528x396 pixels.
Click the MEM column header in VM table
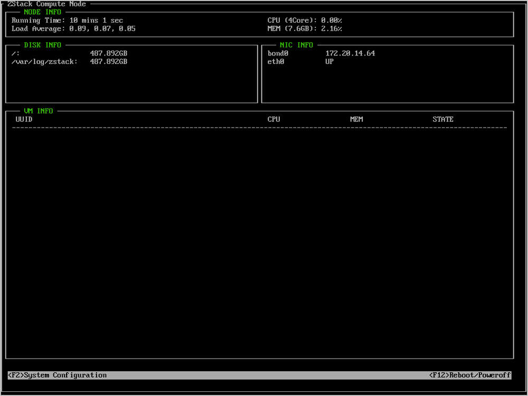pos(356,120)
